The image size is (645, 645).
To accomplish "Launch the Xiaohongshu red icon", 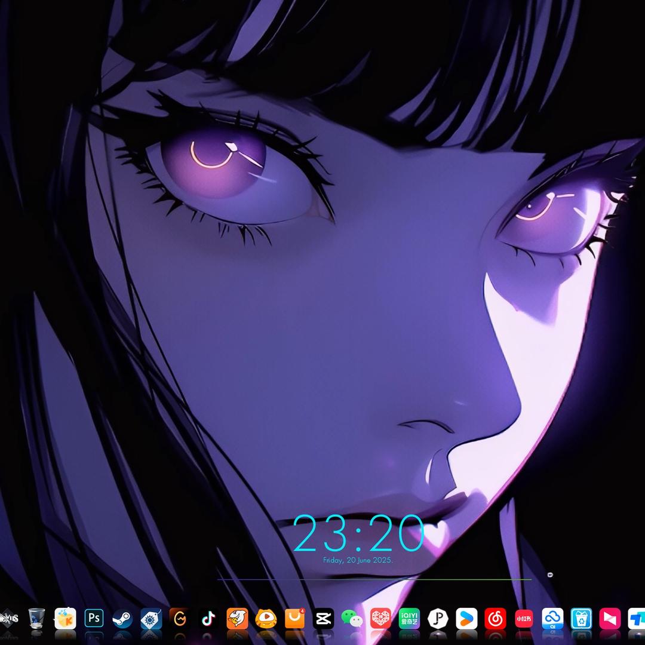I will pos(524,618).
